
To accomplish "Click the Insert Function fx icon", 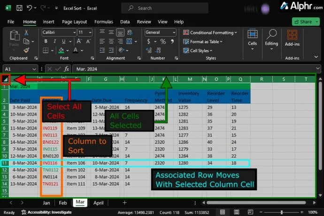I will 66,69.
